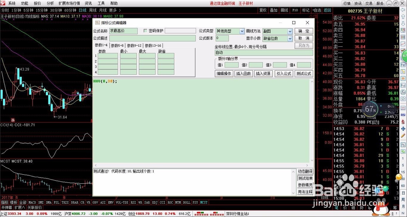407x217 pixels.
Task: Open the 显示小数 dropdown
Action: 290,38
